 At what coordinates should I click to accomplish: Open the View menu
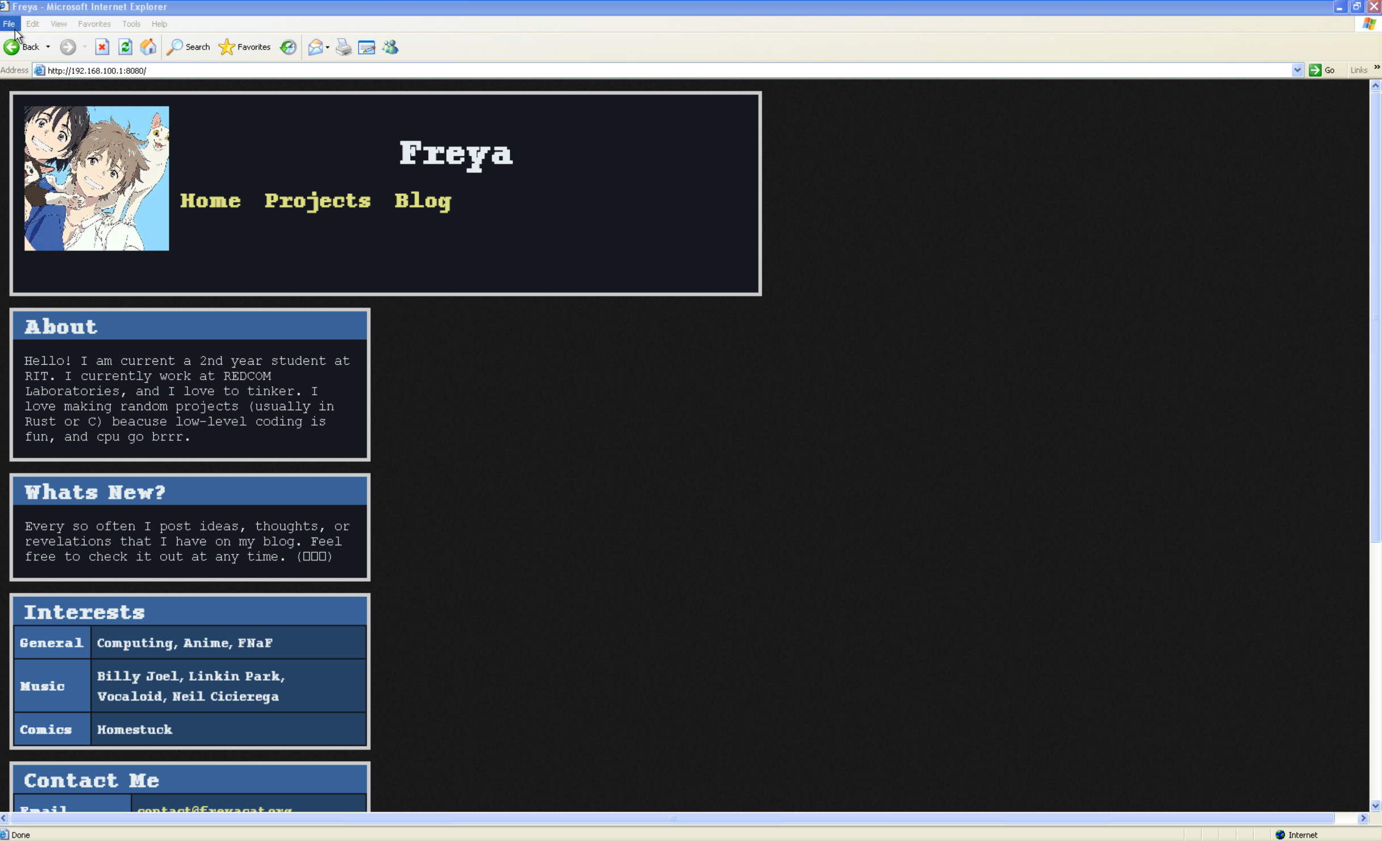[x=59, y=24]
